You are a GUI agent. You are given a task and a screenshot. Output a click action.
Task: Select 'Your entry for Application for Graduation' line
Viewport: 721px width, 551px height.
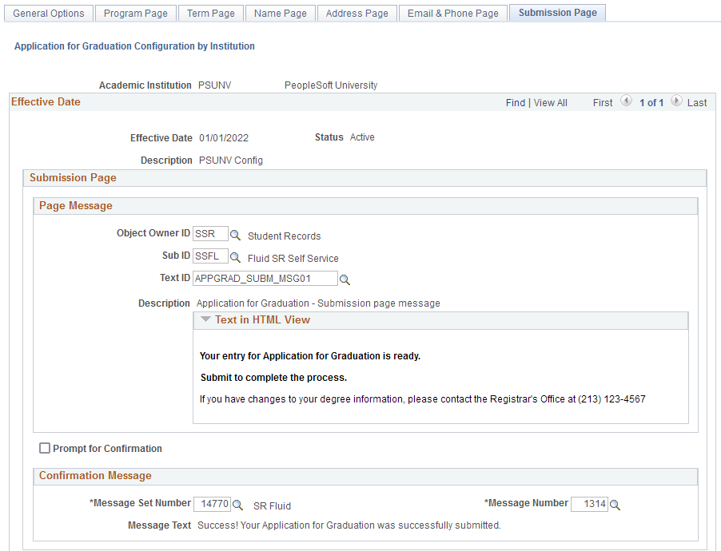tap(310, 355)
